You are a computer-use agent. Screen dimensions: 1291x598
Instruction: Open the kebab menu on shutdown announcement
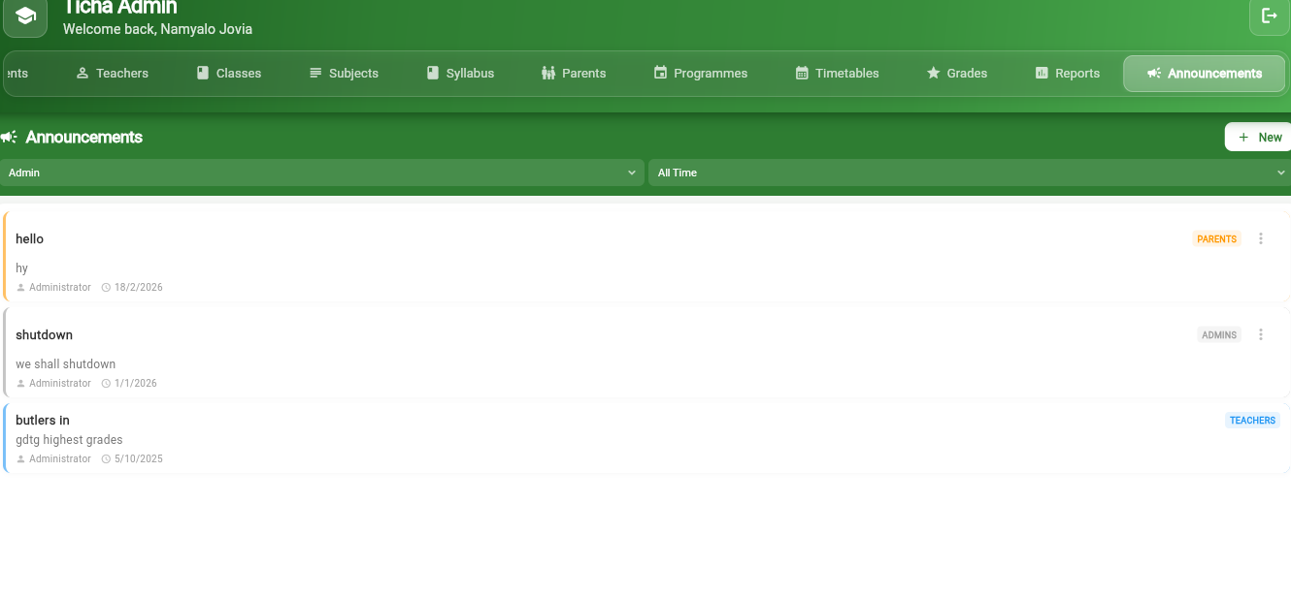(x=1261, y=334)
